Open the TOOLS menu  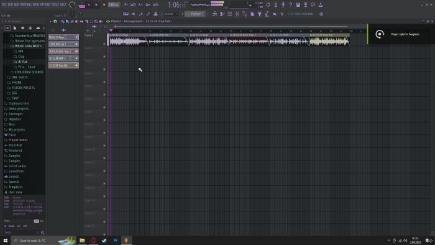(55, 5)
